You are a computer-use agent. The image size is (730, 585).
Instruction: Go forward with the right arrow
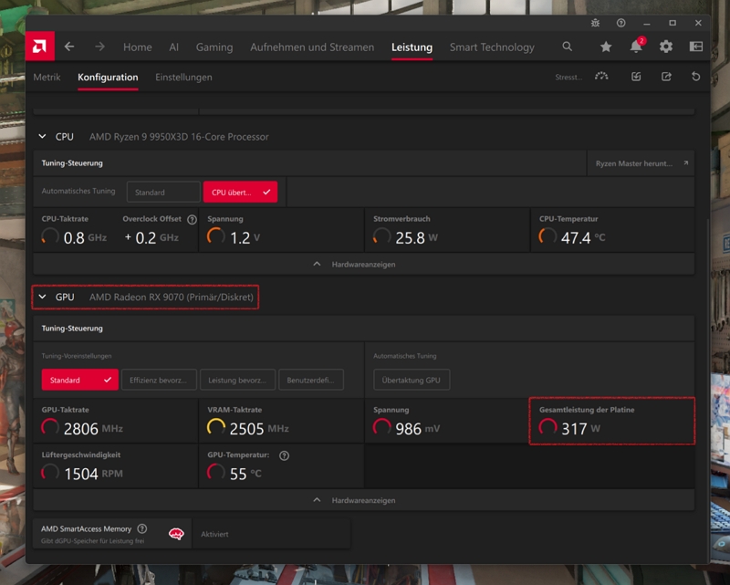tap(99, 47)
